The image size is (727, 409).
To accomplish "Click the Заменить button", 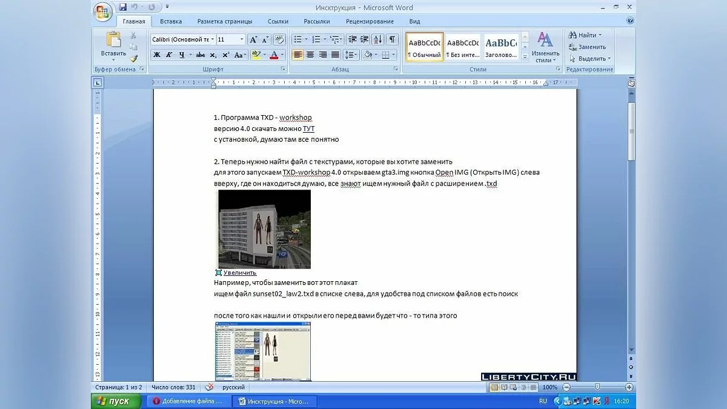I will (587, 47).
